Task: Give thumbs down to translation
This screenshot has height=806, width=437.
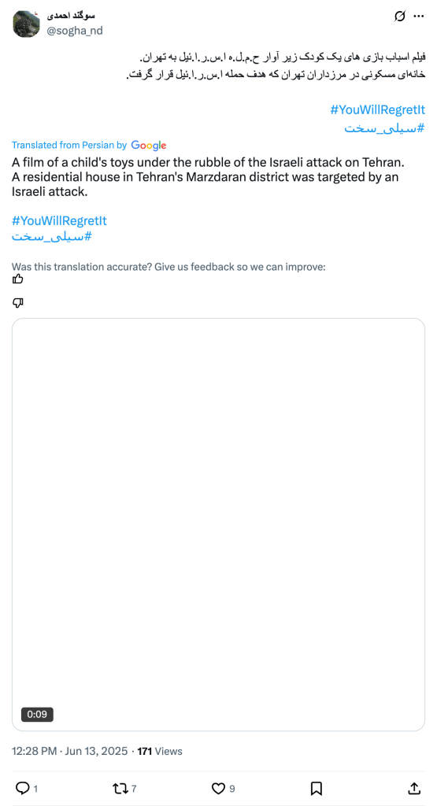Action: (x=17, y=303)
